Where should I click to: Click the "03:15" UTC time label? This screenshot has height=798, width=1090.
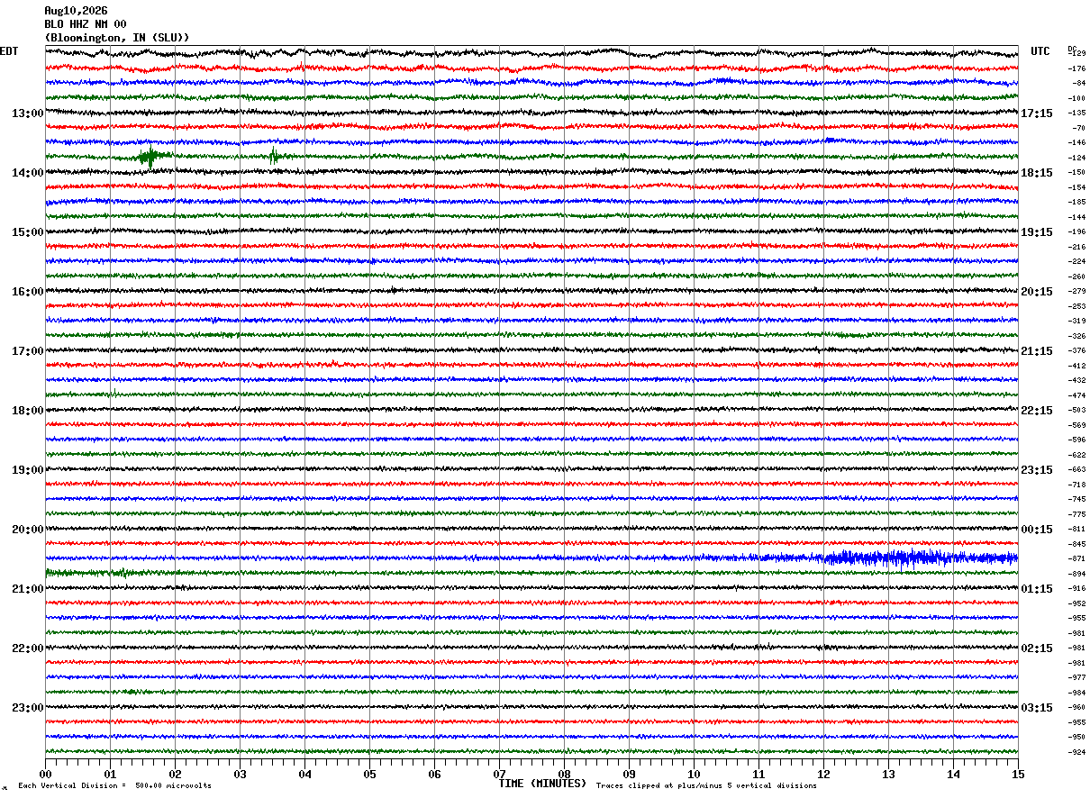pyautogui.click(x=1037, y=708)
